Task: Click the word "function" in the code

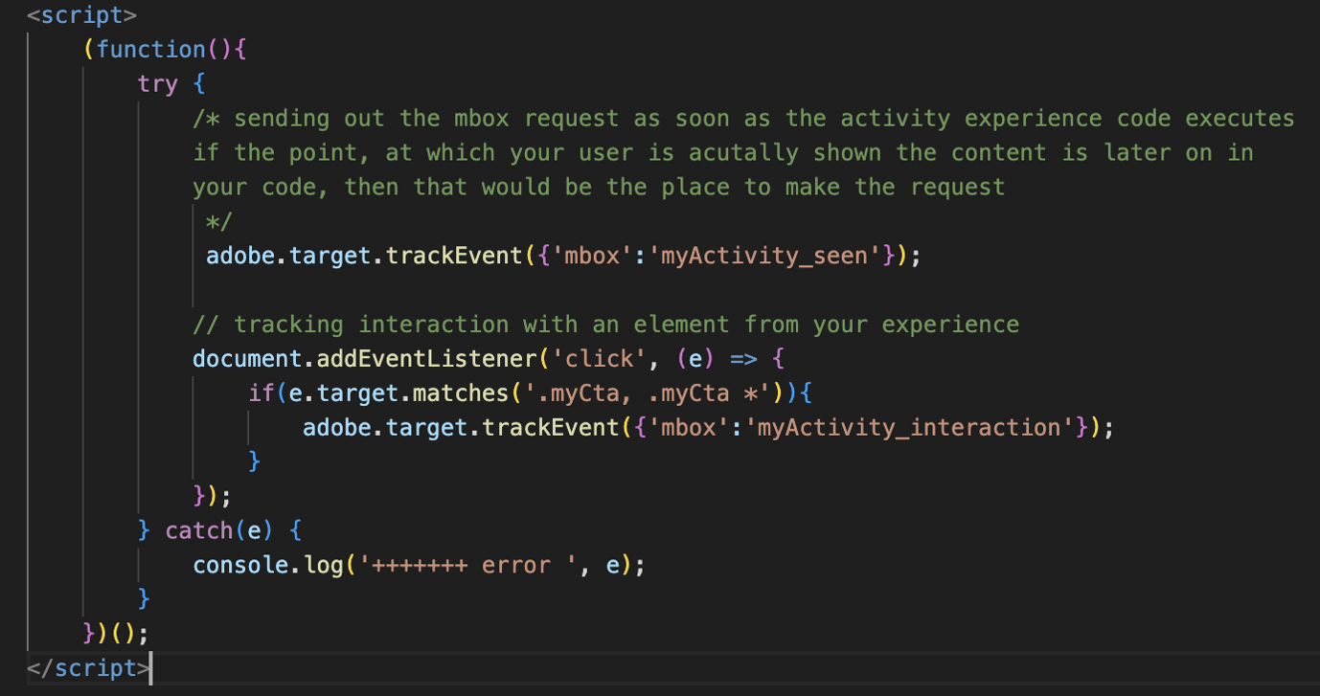Action: tap(151, 50)
